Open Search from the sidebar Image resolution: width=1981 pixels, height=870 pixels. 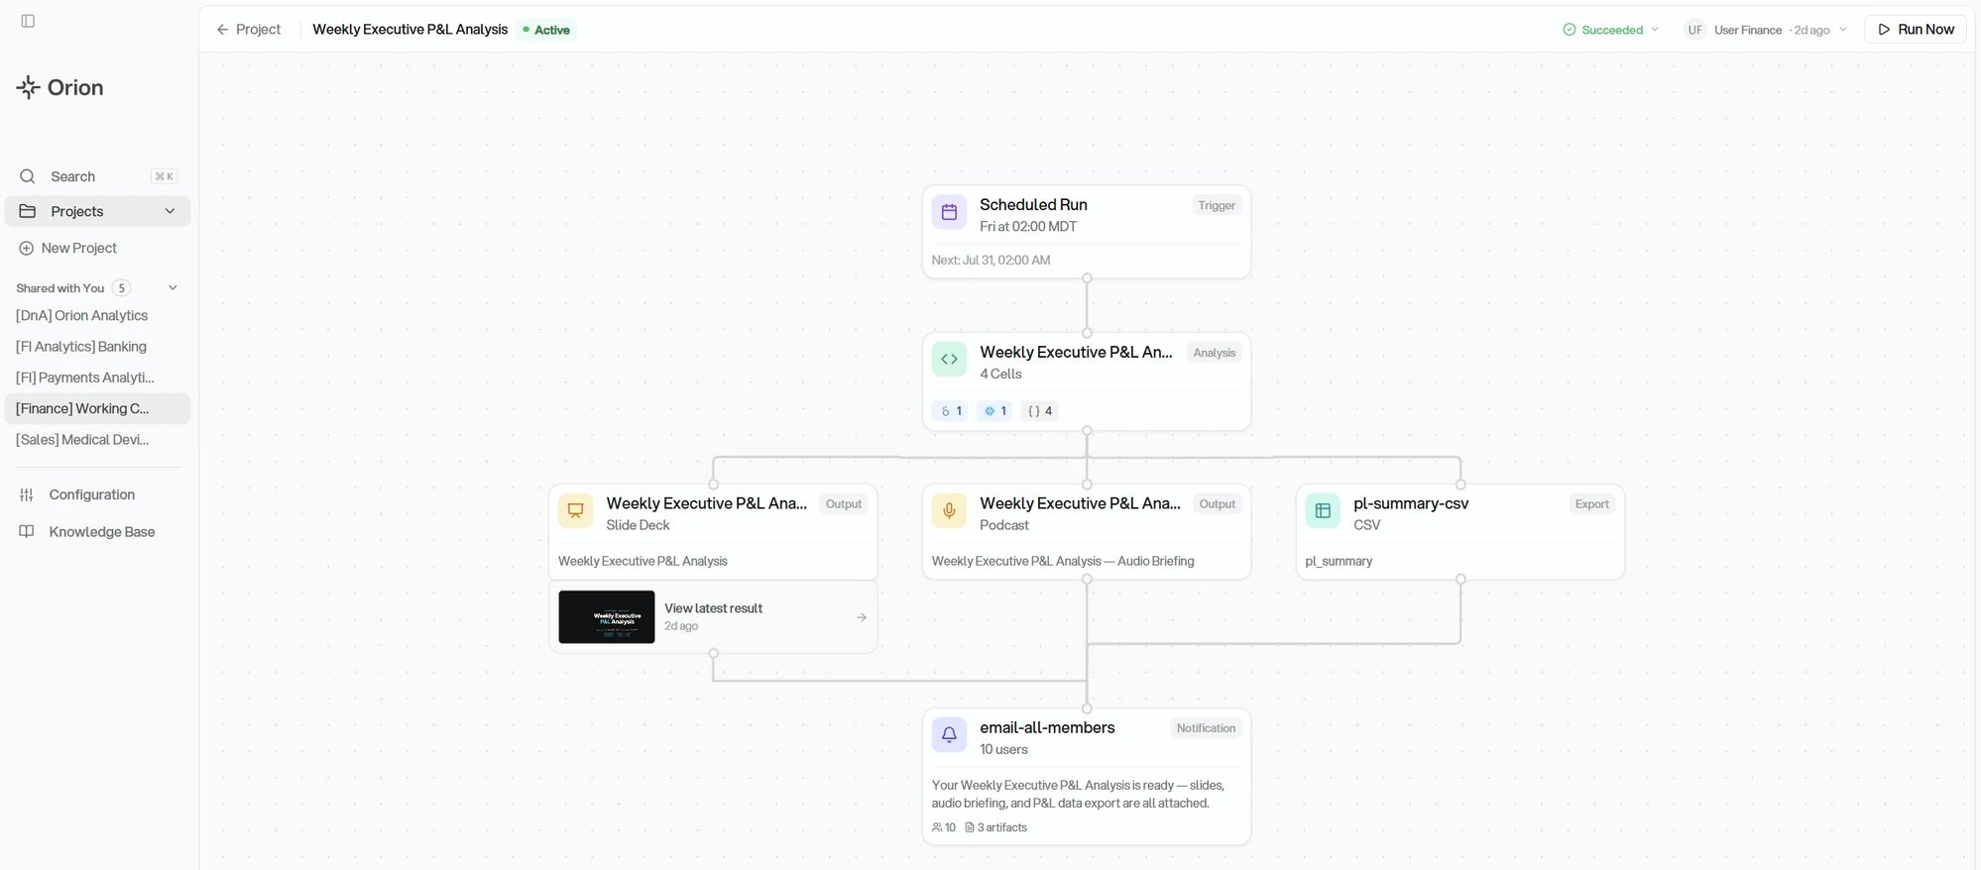pos(97,176)
